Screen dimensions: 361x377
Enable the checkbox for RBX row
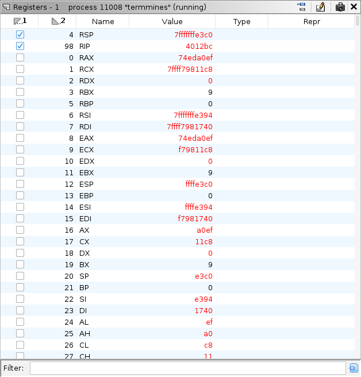click(20, 92)
